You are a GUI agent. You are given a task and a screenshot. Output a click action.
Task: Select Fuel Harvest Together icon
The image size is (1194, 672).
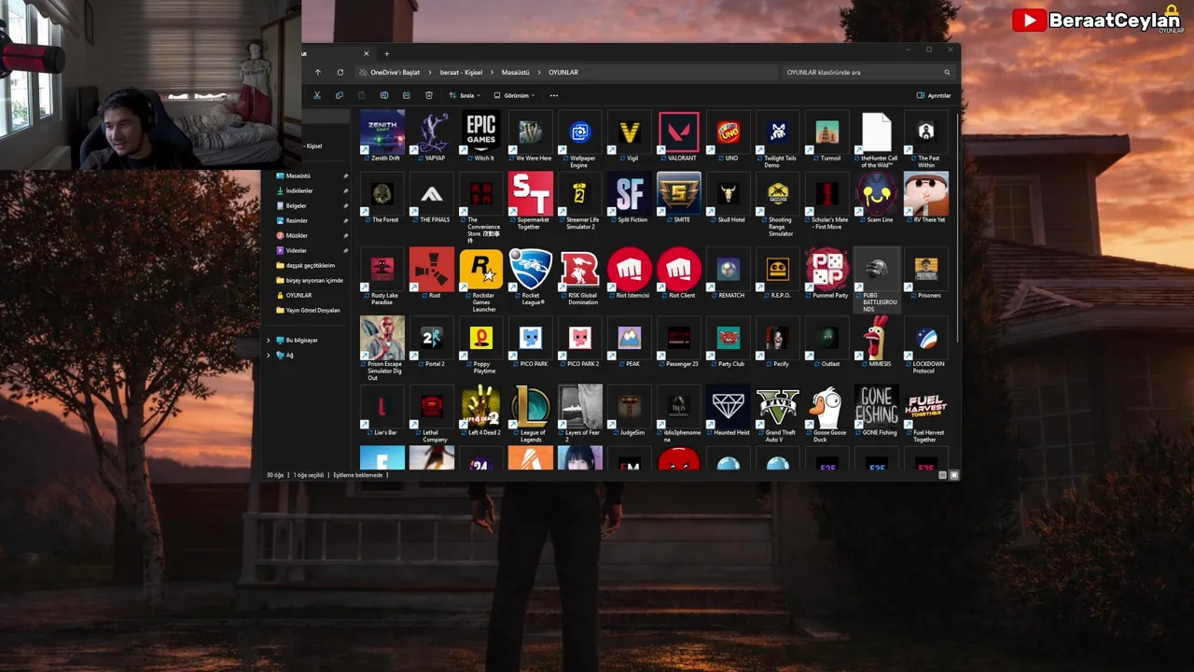[926, 407]
